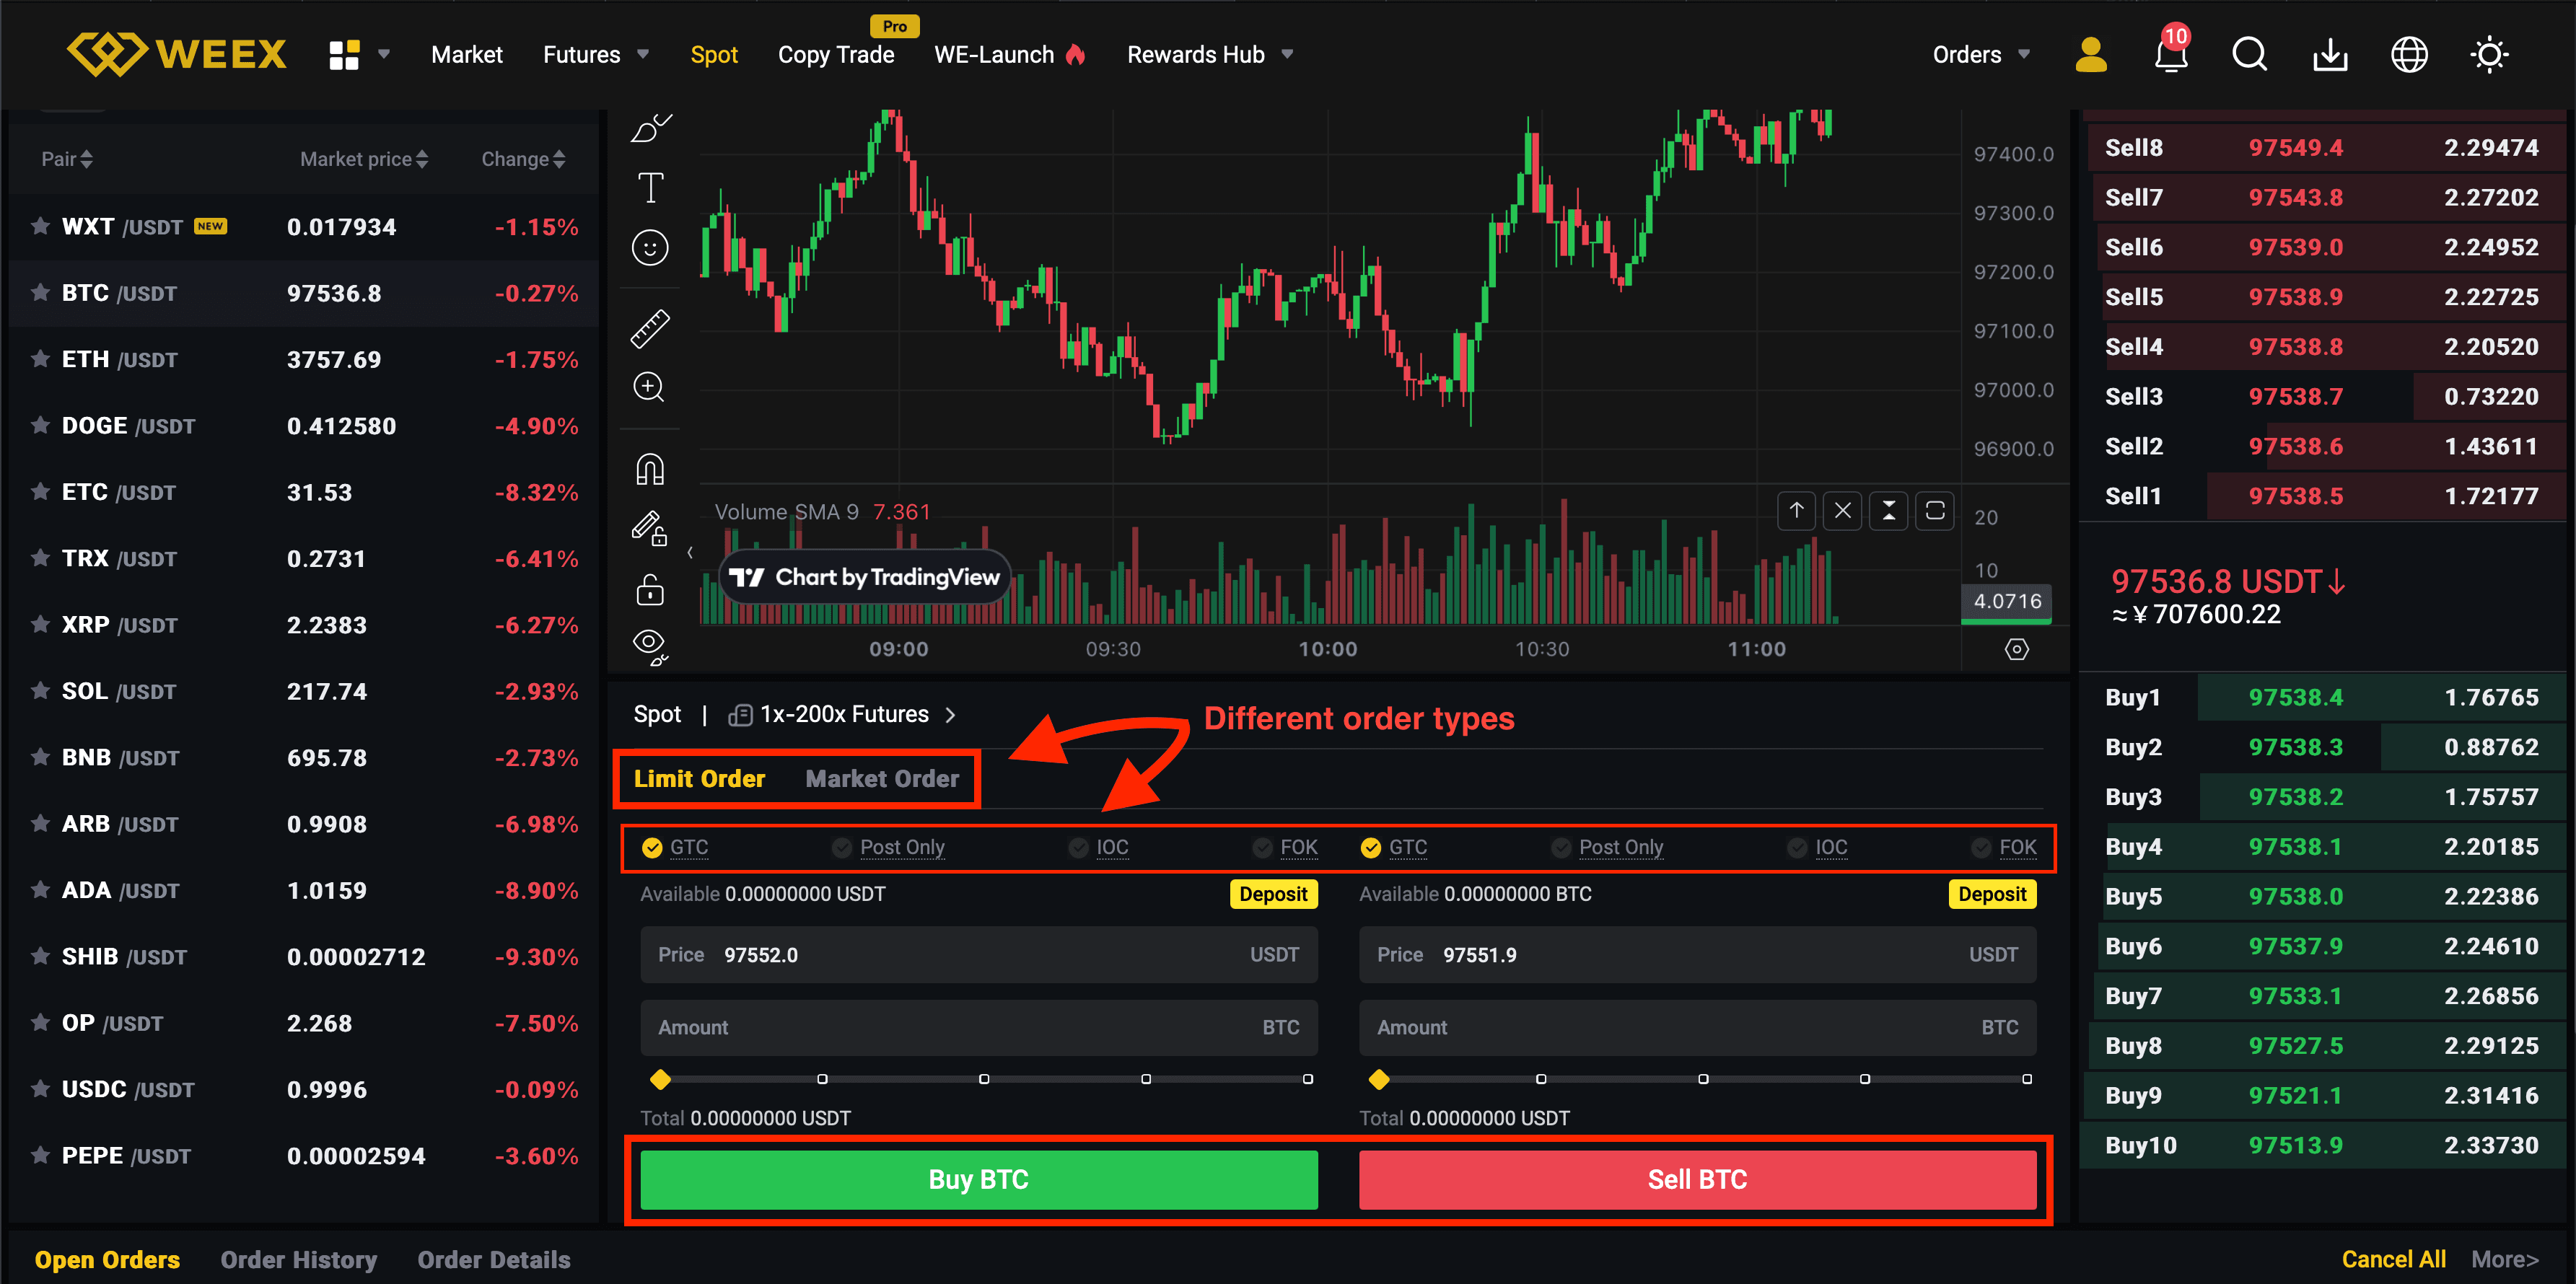
Task: Open the emoji sticker tool
Action: click(x=650, y=247)
